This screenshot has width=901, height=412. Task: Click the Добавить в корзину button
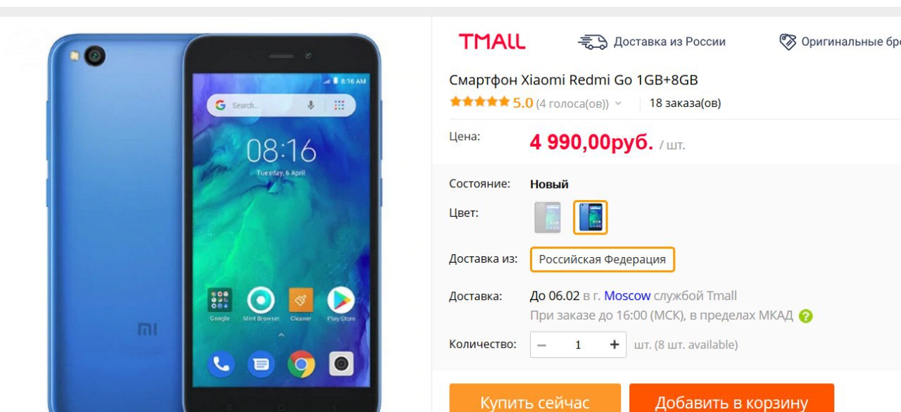tap(731, 399)
